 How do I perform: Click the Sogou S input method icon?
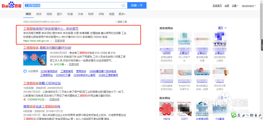click(x=234, y=115)
